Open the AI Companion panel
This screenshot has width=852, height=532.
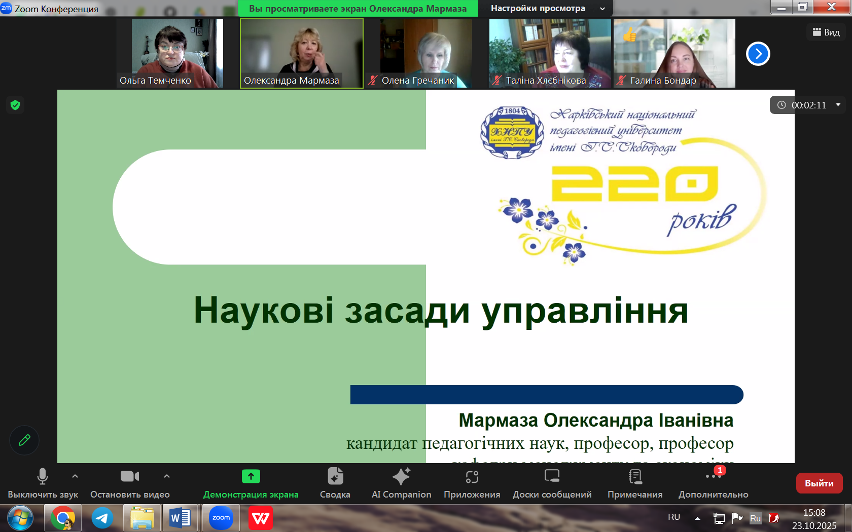401,483
